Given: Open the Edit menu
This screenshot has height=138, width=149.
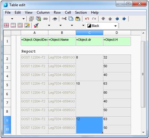Looking at the screenshot, I should (x=18, y=13).
